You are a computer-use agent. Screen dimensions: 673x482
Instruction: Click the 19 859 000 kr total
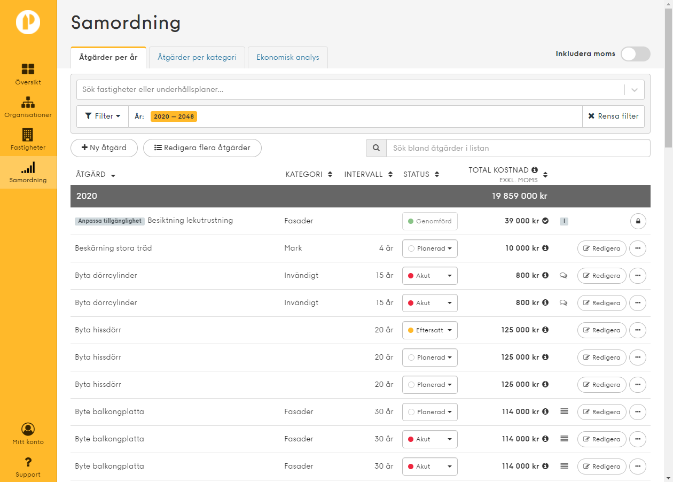pyautogui.click(x=520, y=196)
